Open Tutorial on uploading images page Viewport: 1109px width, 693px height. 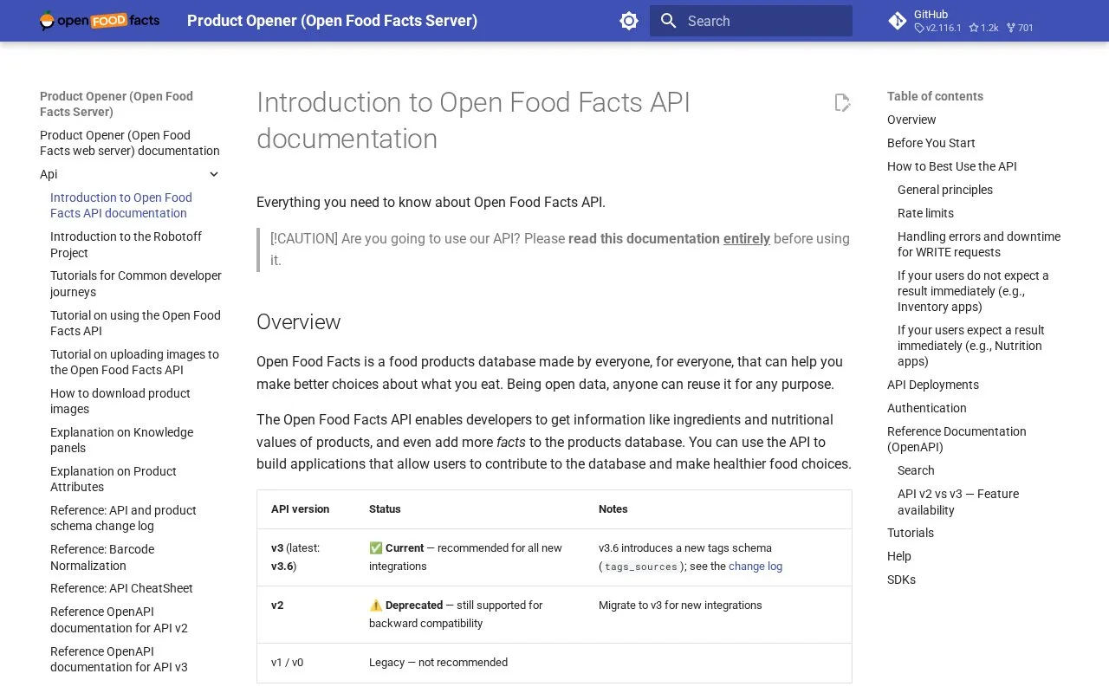tap(134, 362)
